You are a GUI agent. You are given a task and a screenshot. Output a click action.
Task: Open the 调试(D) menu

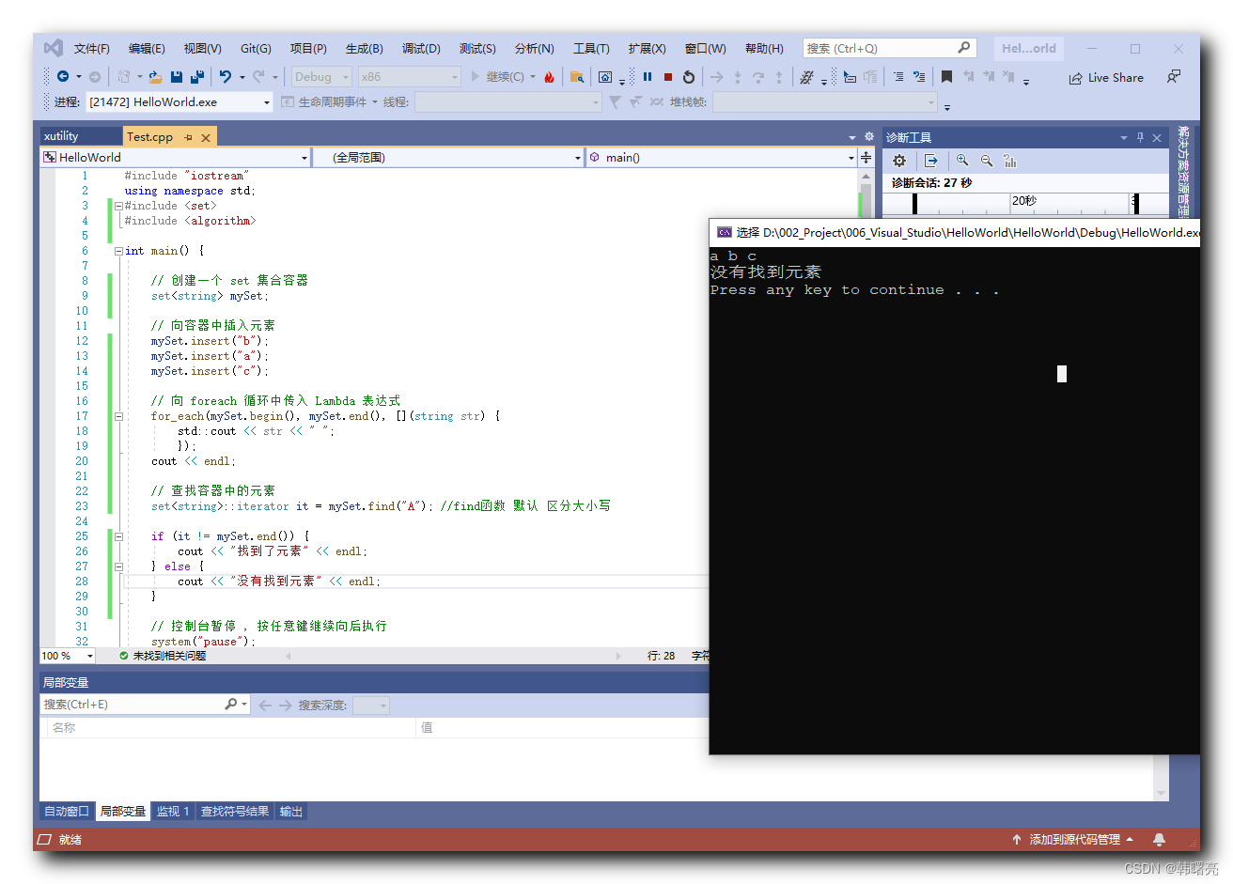click(x=421, y=48)
